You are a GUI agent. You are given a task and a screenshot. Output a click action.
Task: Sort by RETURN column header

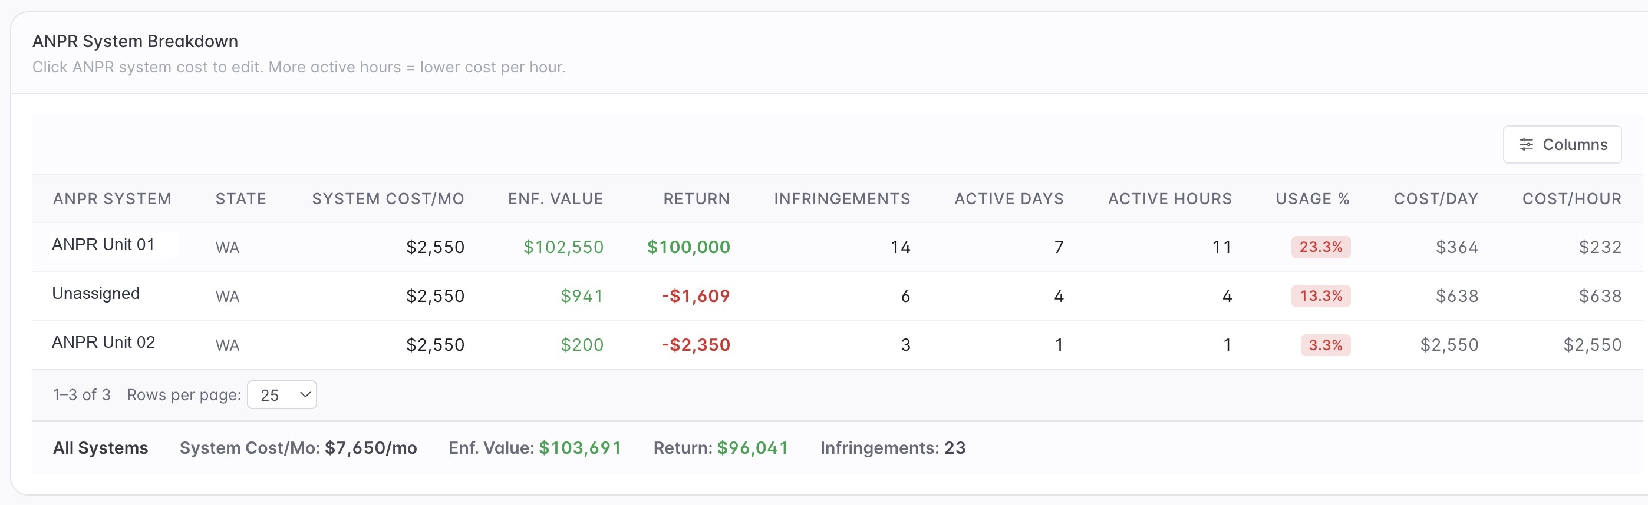(x=696, y=199)
